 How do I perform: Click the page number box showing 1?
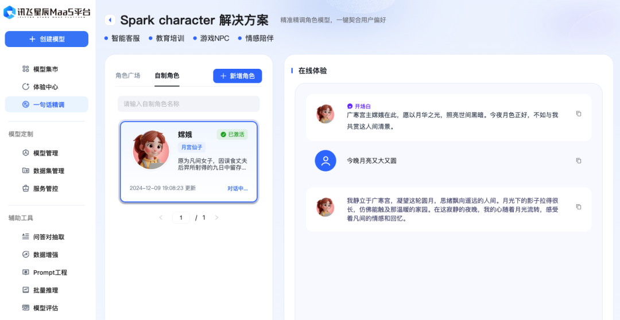click(181, 218)
